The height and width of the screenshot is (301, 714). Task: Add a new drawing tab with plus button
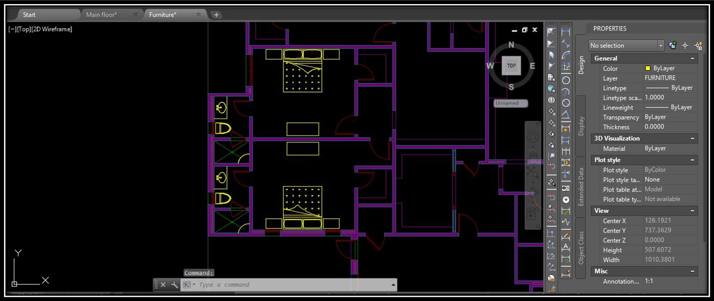point(216,15)
